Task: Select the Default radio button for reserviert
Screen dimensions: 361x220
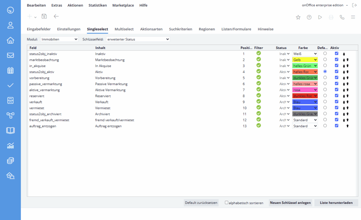Action: pyautogui.click(x=325, y=96)
